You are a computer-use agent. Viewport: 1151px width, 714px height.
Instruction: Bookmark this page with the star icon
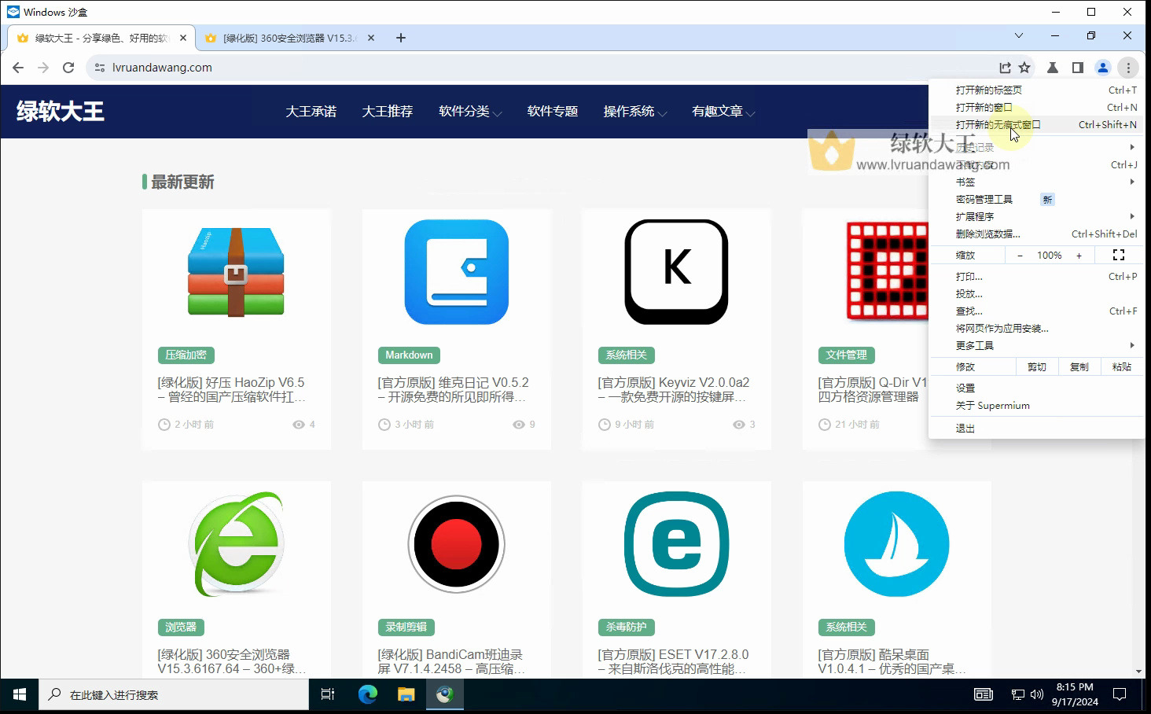[1024, 68]
